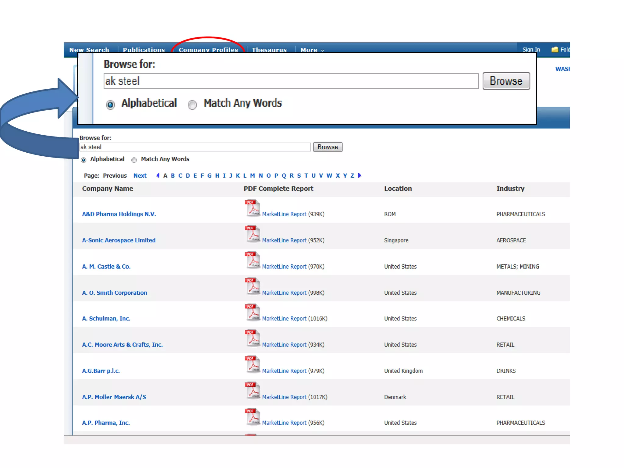
Task: Click the PDF icon for A.P. Moller-Maersk
Action: pyautogui.click(x=252, y=391)
